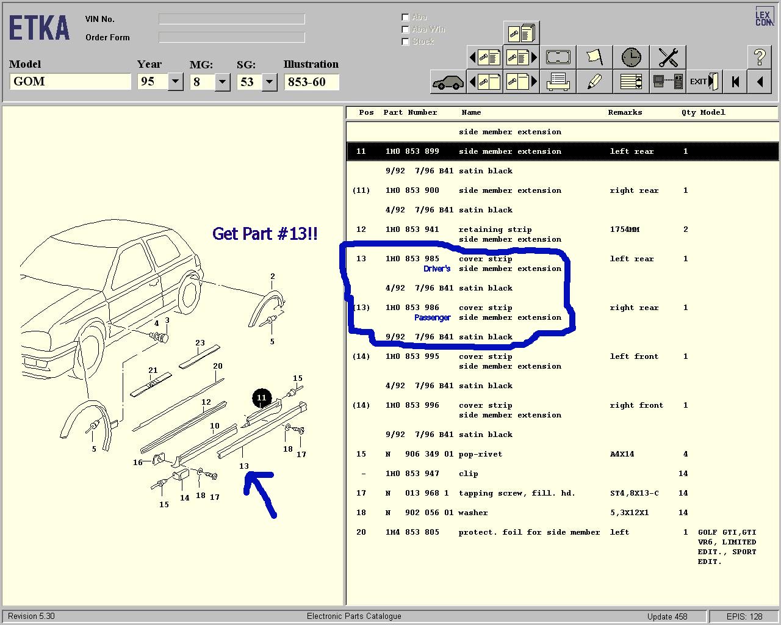This screenshot has width=781, height=625.
Task: Click the computer data transfer icon
Action: (x=668, y=82)
